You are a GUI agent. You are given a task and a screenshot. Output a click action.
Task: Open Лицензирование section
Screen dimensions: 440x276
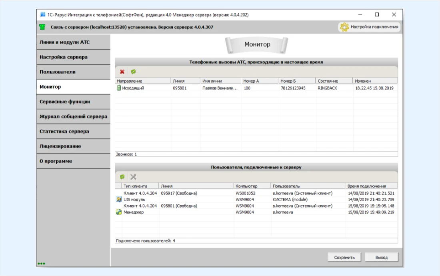coord(73,146)
